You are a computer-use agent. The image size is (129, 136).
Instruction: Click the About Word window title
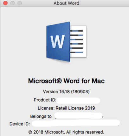click(66, 3)
